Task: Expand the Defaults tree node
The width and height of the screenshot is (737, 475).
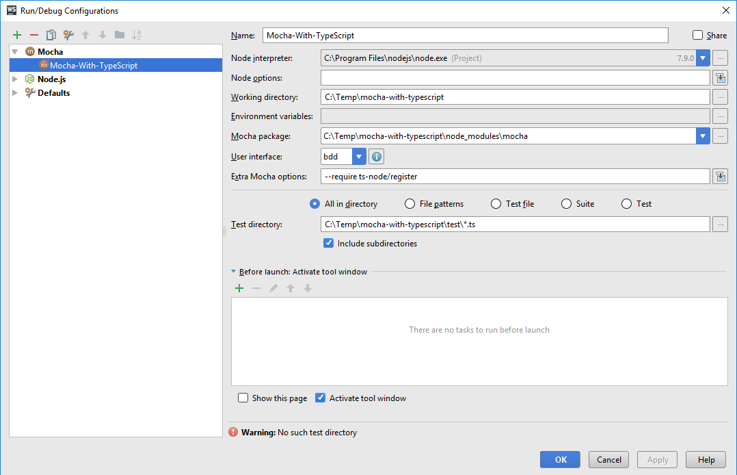Action: click(15, 92)
